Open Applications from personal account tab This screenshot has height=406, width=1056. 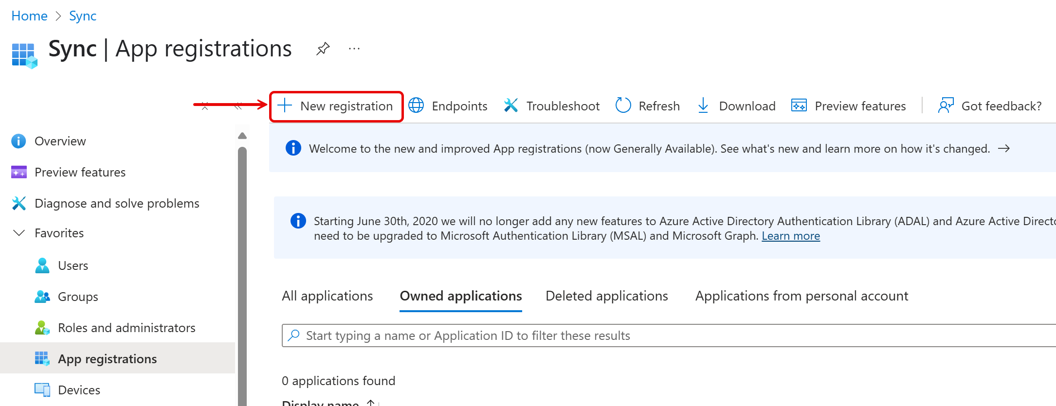(801, 296)
